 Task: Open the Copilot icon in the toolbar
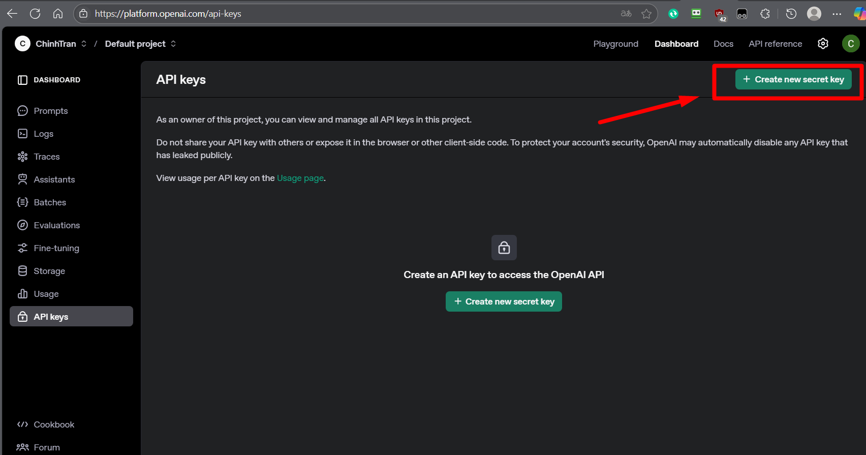(860, 14)
